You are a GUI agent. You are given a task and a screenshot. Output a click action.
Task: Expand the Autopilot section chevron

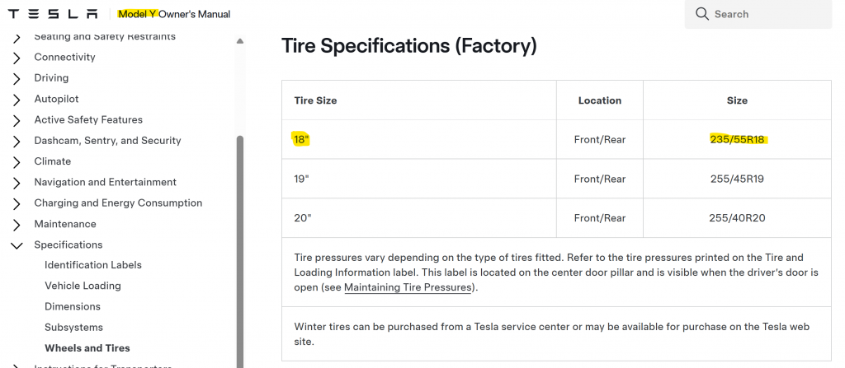[17, 100]
